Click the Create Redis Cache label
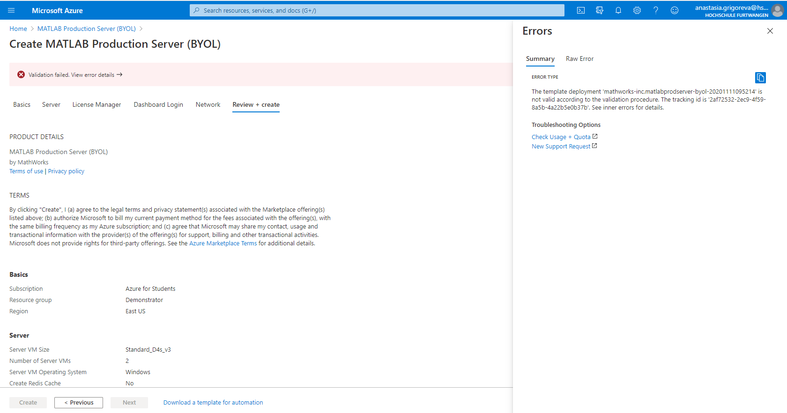The height and width of the screenshot is (413, 787). tap(35, 383)
